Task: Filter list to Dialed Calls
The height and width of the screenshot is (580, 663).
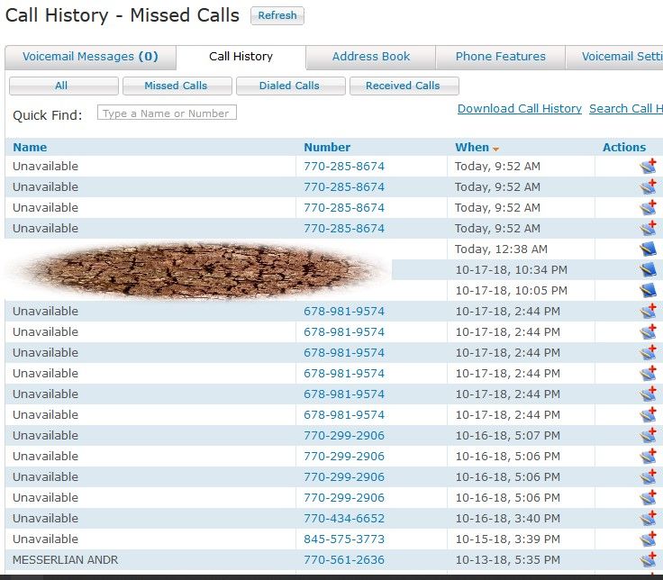Action: (289, 86)
